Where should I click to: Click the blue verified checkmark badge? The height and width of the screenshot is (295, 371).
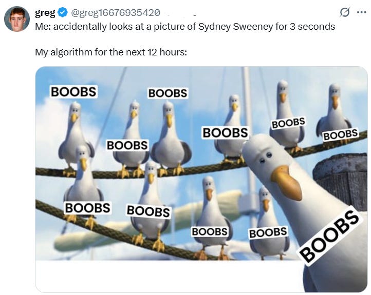coord(63,12)
